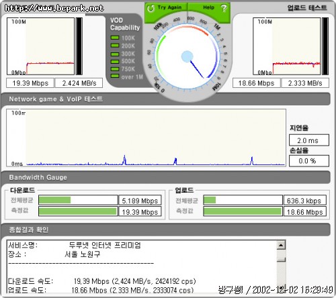Click the black level meter beside download graph
The image size is (336, 298).
(x=79, y=46)
